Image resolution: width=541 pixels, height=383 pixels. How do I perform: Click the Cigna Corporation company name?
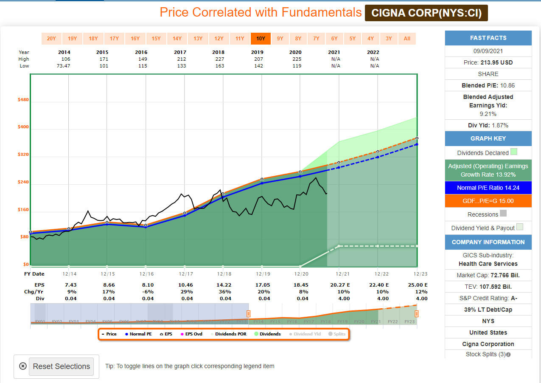pyautogui.click(x=488, y=344)
